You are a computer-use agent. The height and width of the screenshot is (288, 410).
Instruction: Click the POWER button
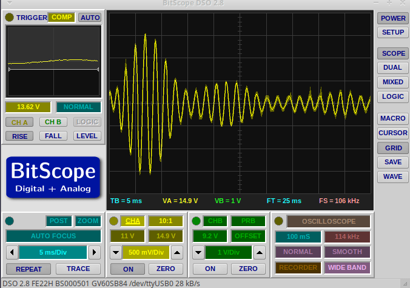tap(393, 18)
